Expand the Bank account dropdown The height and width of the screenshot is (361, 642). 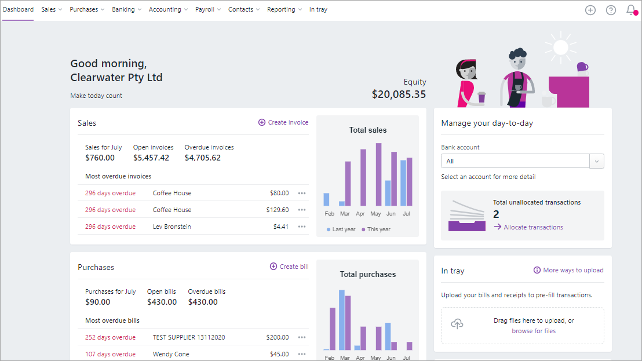coord(596,161)
